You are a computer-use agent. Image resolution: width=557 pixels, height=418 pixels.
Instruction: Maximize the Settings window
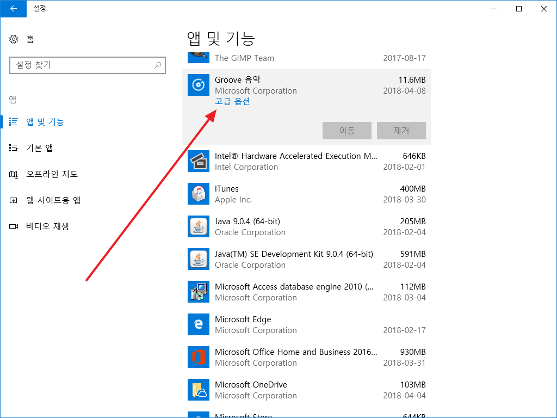point(519,9)
